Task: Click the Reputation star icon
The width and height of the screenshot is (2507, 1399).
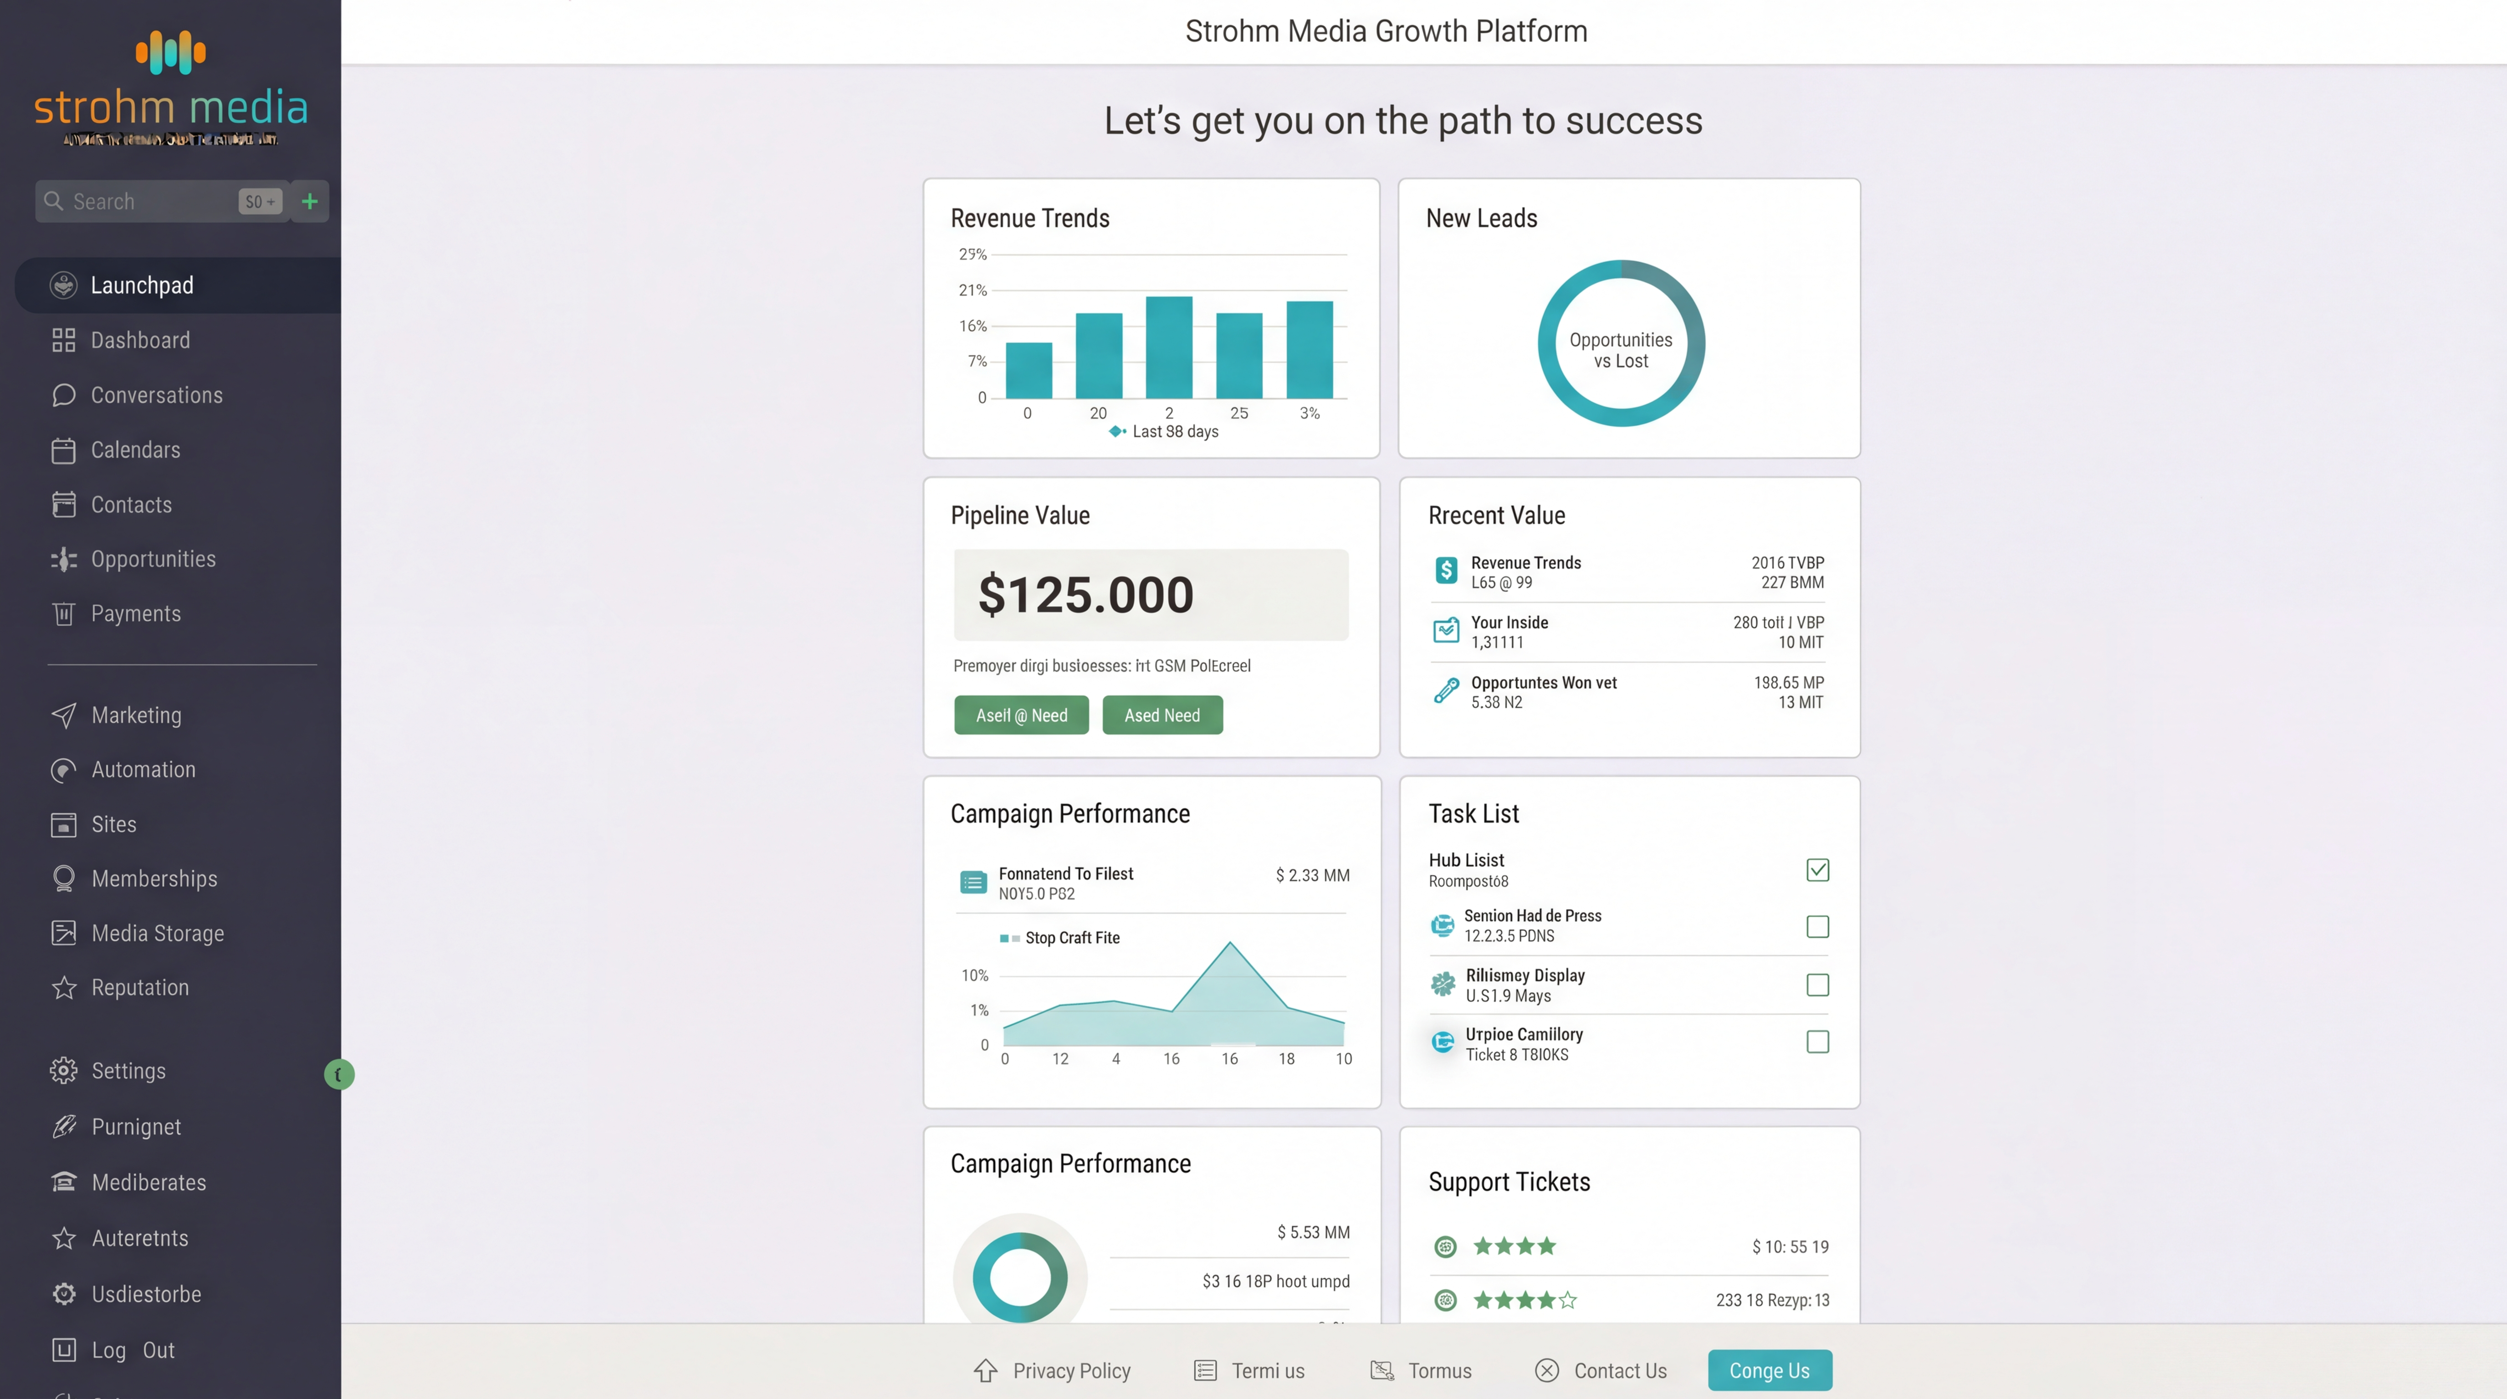Action: [63, 987]
